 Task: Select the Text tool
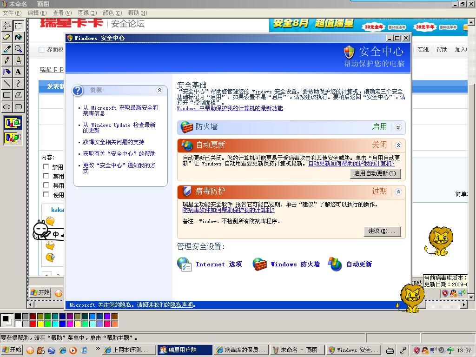pos(19,72)
